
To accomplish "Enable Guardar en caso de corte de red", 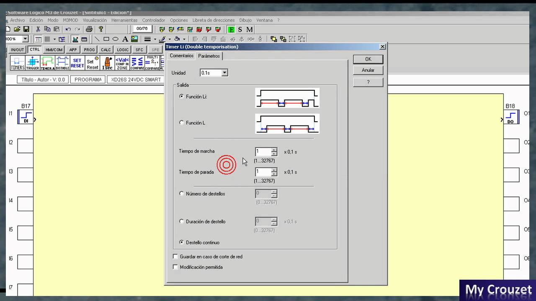I will click(x=175, y=256).
